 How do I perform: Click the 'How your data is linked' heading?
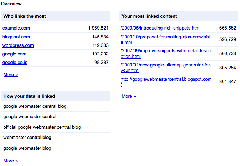point(29,96)
